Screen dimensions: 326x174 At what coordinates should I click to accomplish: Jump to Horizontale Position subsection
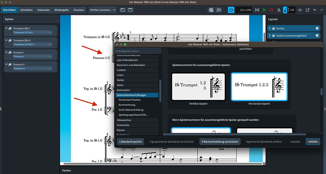point(130,100)
